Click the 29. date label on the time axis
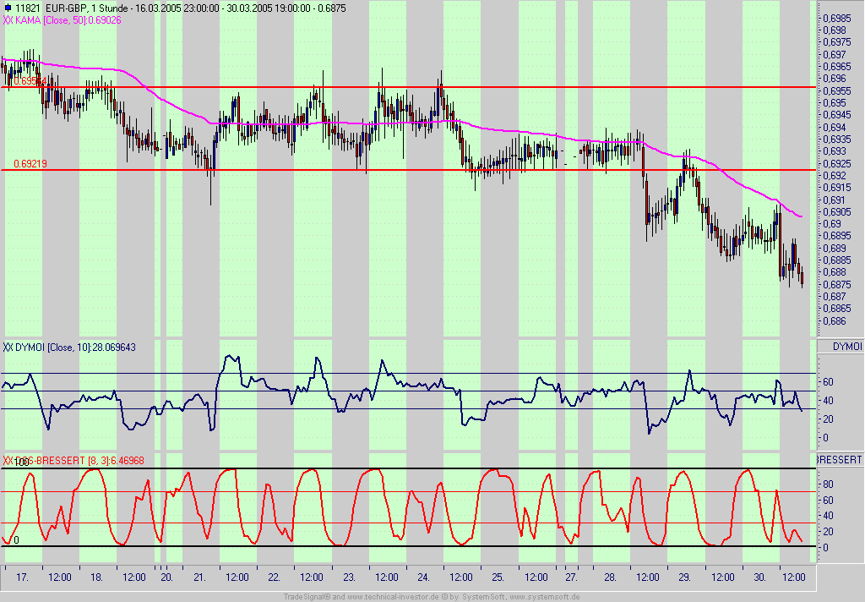 coord(684,577)
